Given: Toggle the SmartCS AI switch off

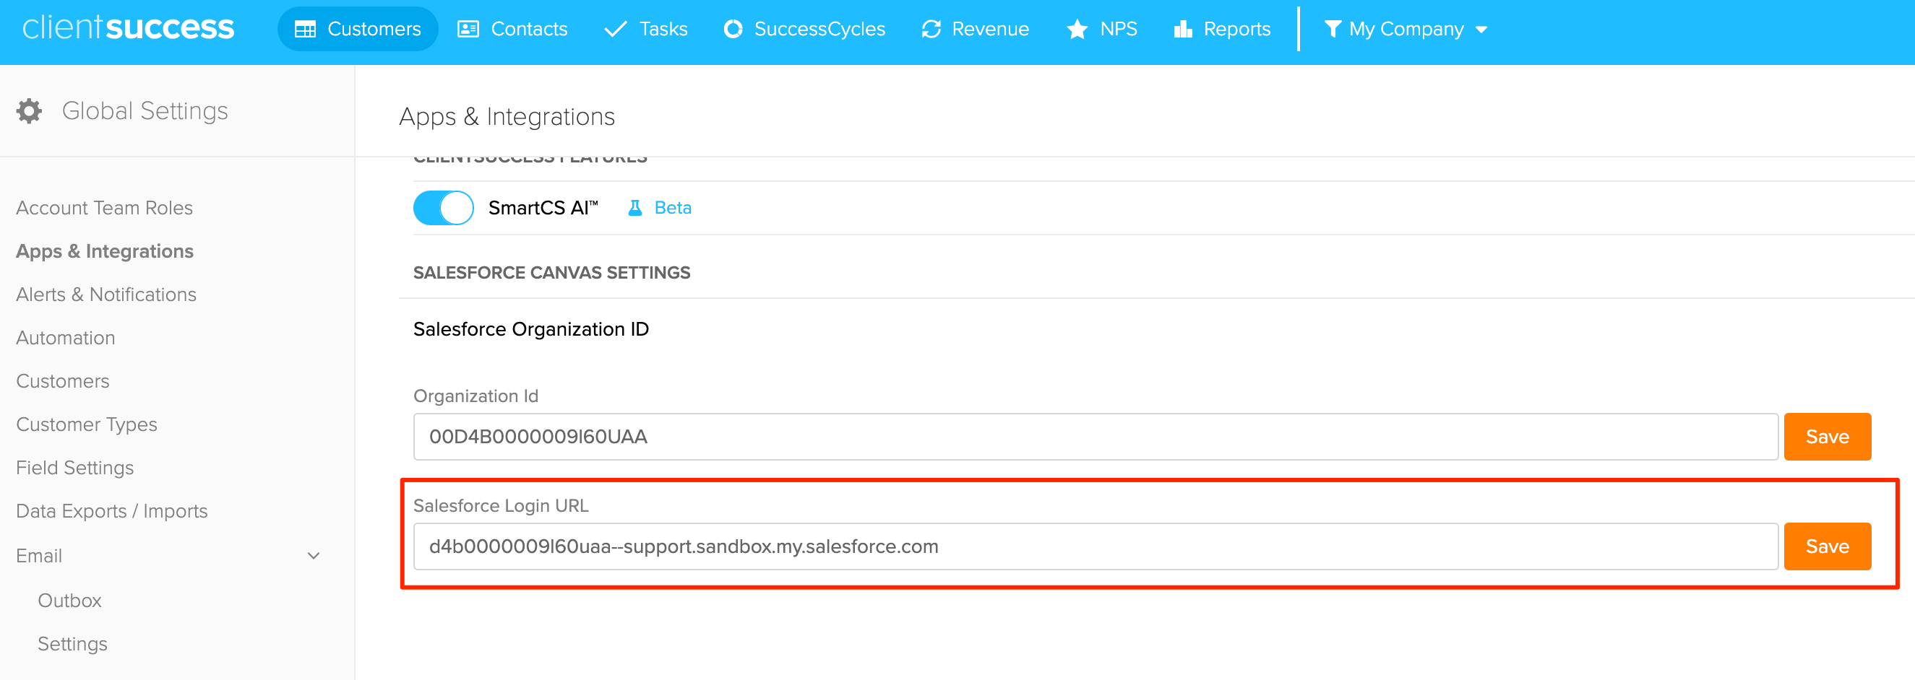Looking at the screenshot, I should 443,208.
